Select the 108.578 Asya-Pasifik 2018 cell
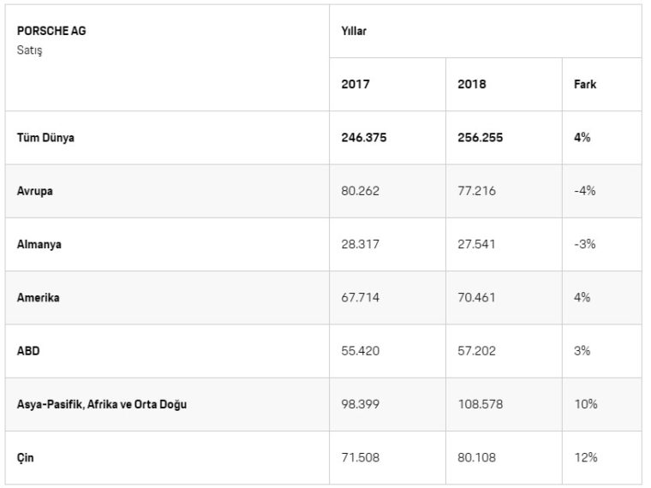This screenshot has height=488, width=651. click(x=480, y=403)
